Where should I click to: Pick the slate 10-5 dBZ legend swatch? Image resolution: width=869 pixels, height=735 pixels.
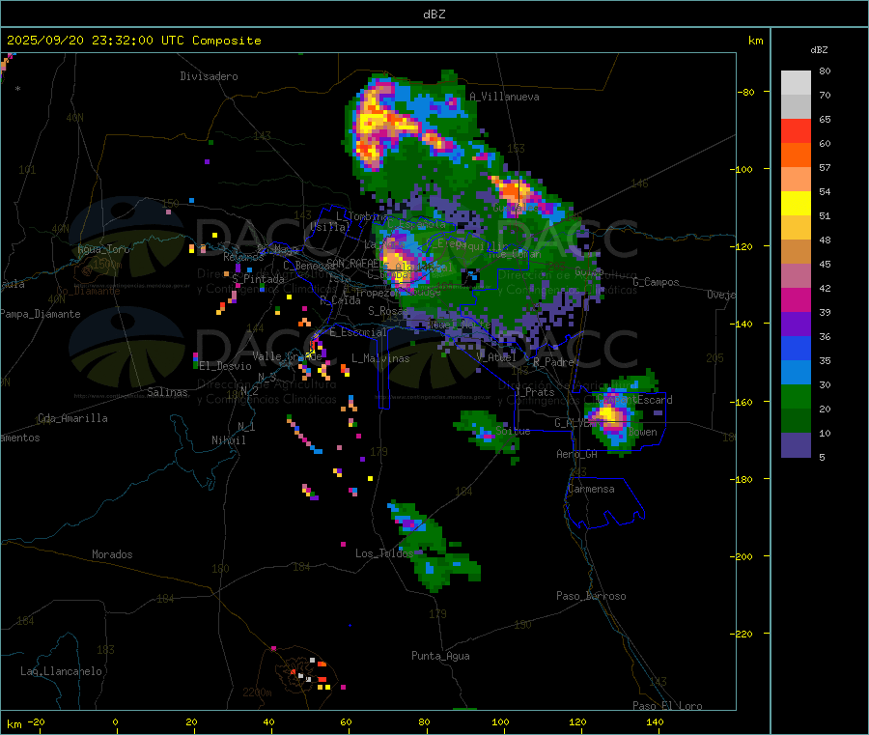pos(796,445)
